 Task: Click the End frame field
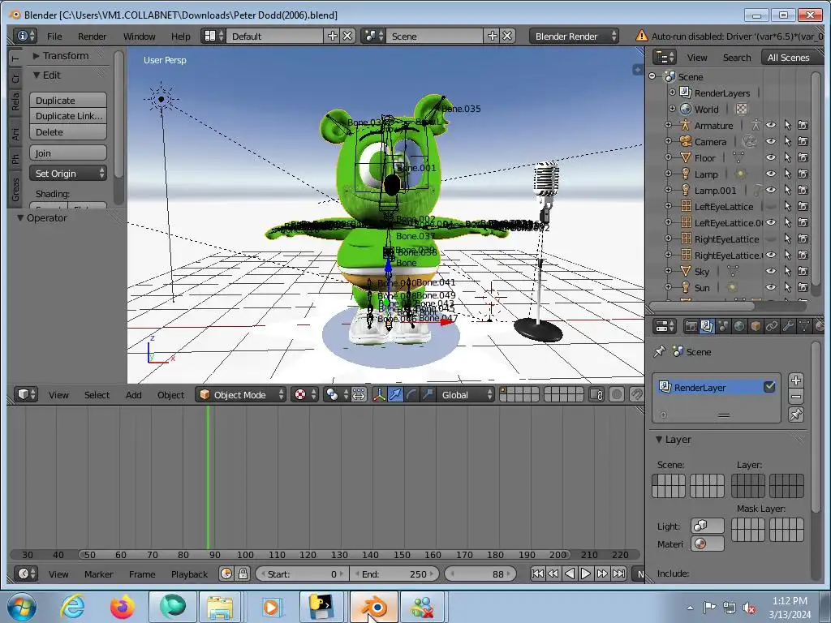click(x=394, y=574)
